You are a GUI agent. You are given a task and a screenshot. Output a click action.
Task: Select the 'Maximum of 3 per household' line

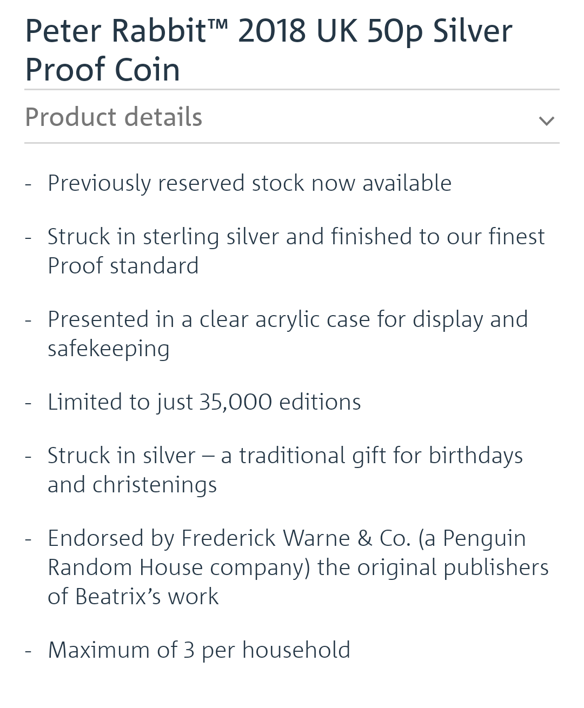[199, 650]
